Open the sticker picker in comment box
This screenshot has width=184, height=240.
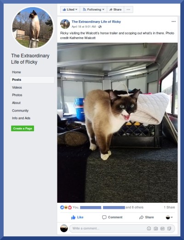coord(169,229)
